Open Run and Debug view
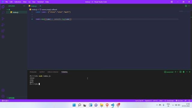The height and width of the screenshot is (108, 192). coord(3,25)
